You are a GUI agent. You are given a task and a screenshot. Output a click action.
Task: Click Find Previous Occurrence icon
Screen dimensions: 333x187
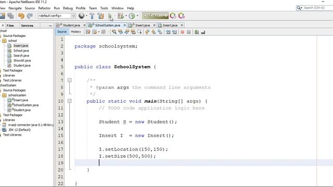coord(120,32)
